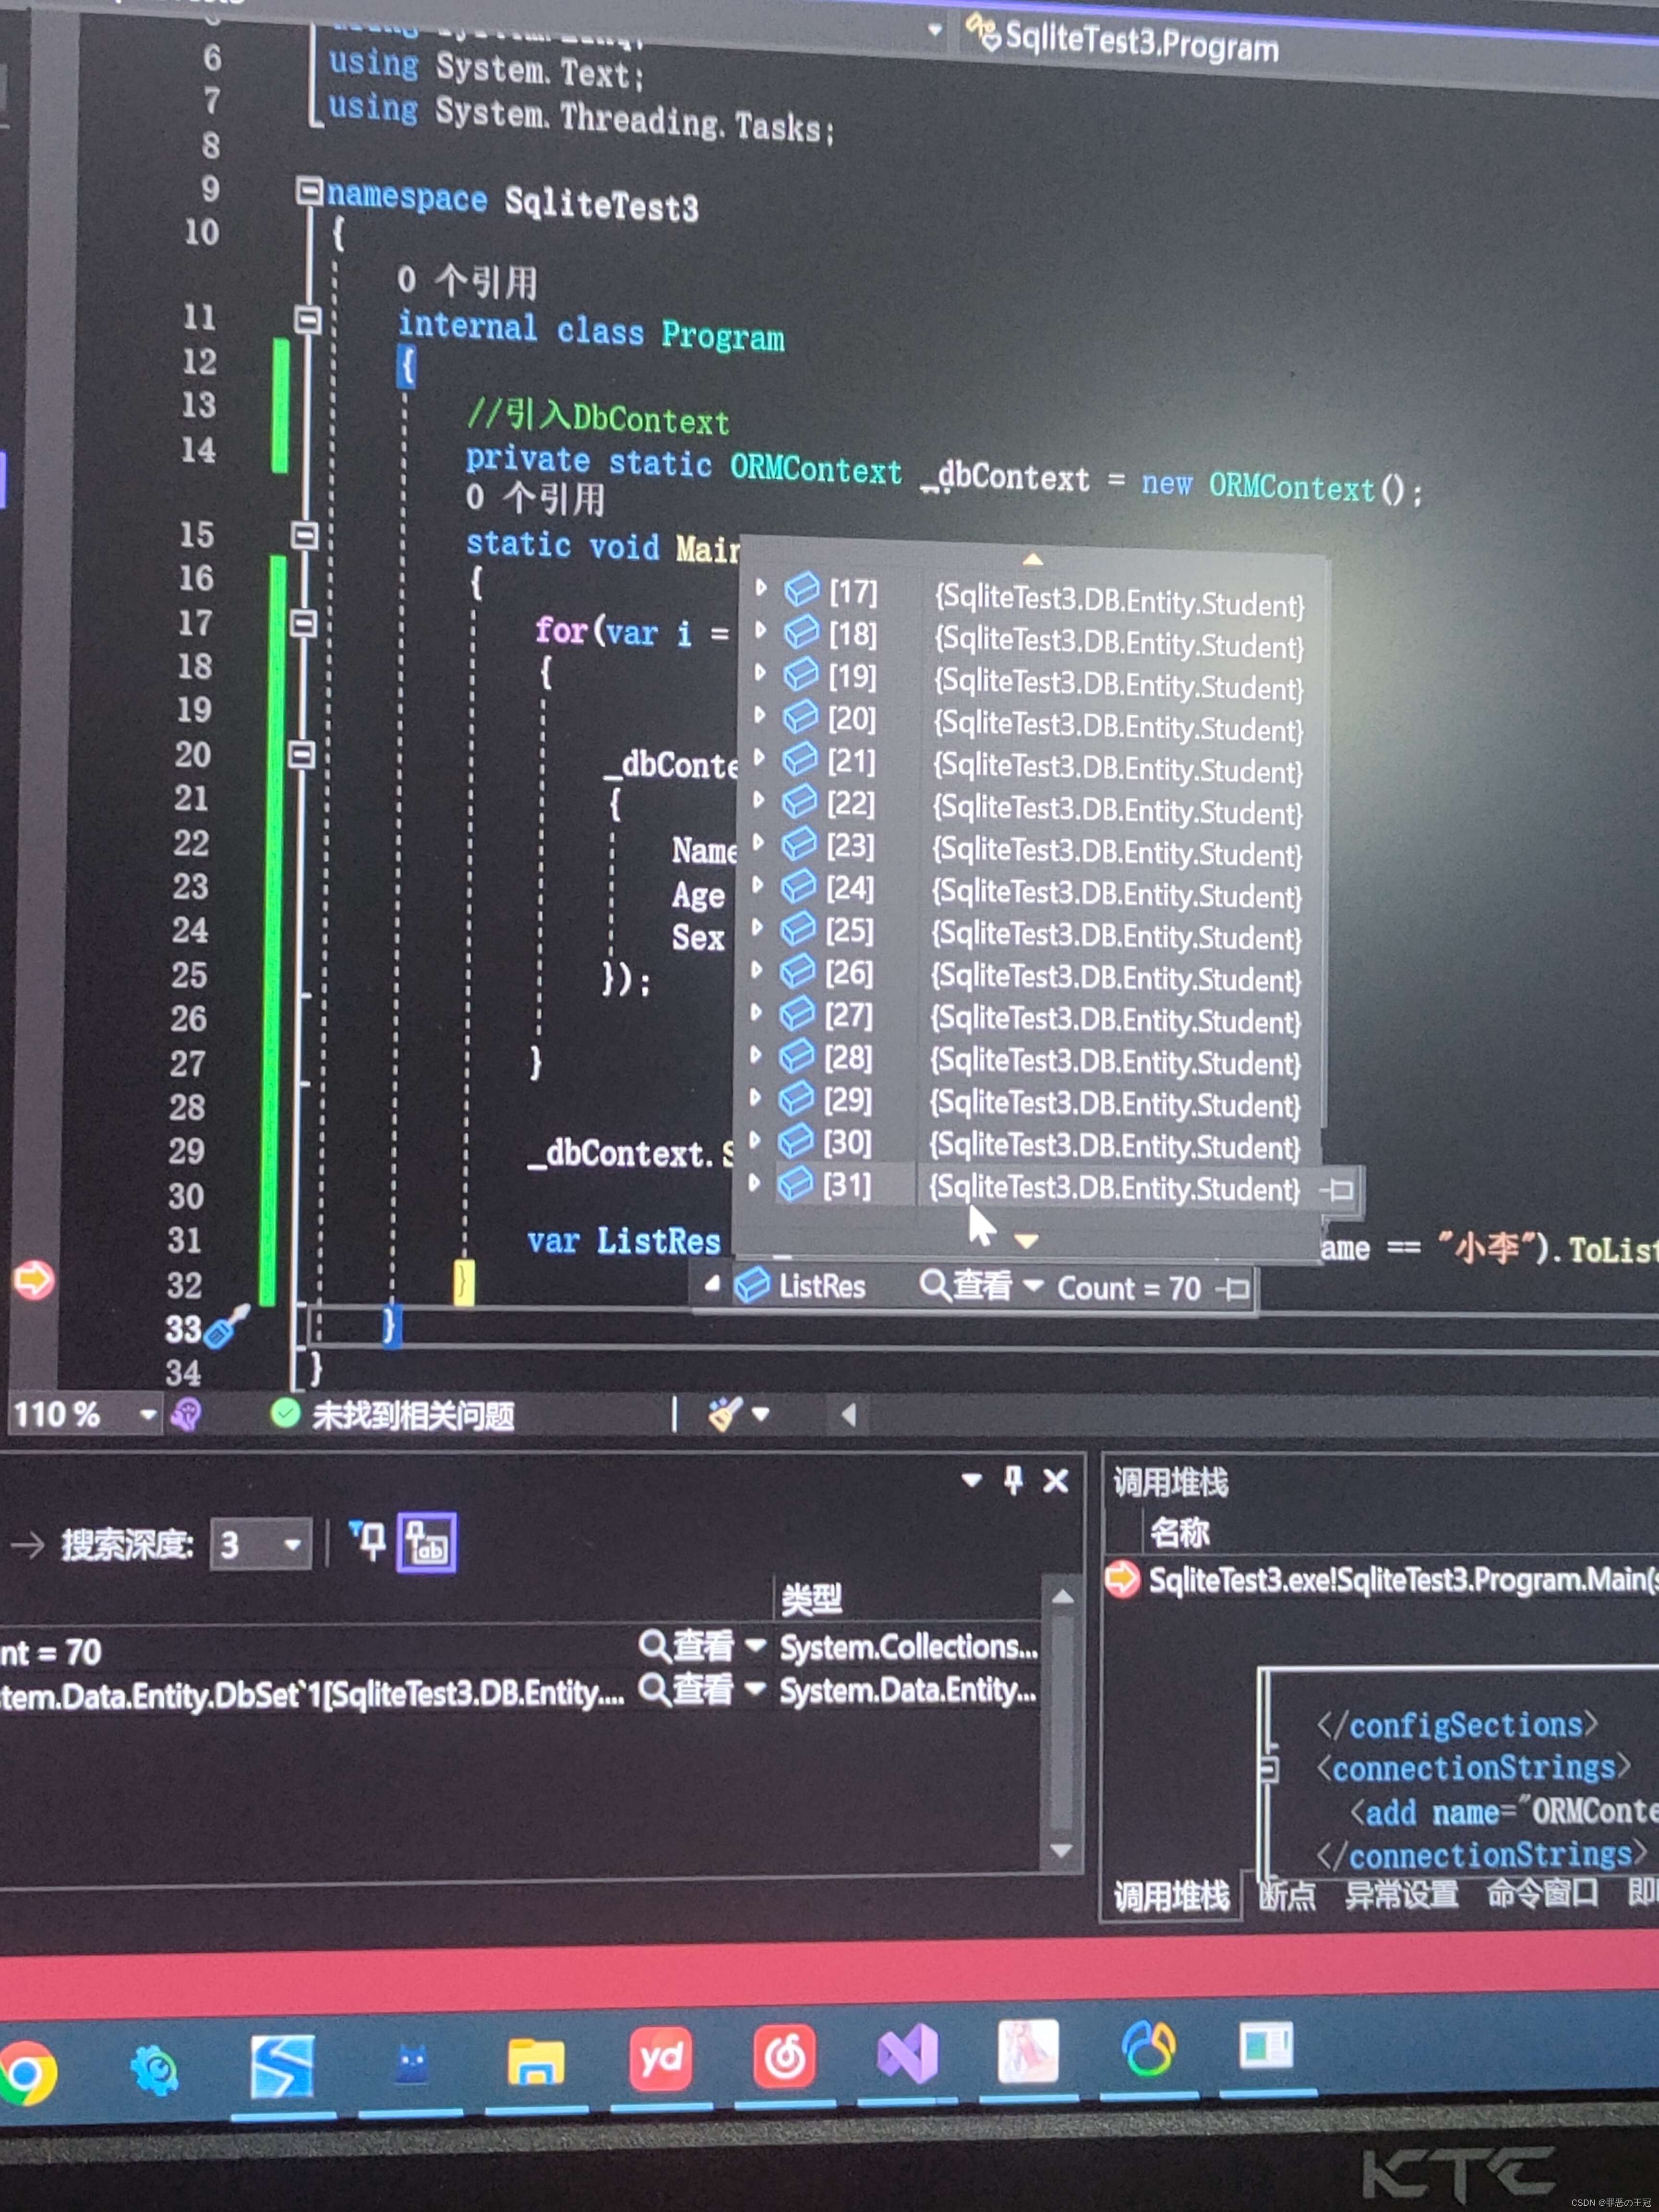Click the green no-issues check icon
Viewport: 1659px width, 2212px height.
pos(285,1413)
